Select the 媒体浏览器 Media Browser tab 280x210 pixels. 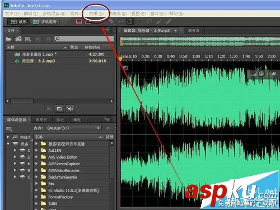17,120
